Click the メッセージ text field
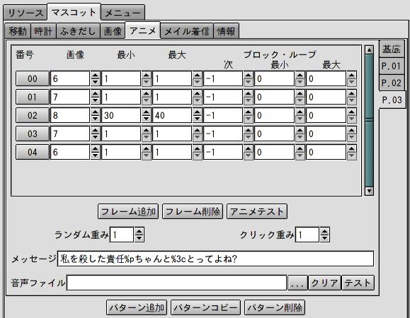Viewport: 410px width, 318px height. [215, 259]
